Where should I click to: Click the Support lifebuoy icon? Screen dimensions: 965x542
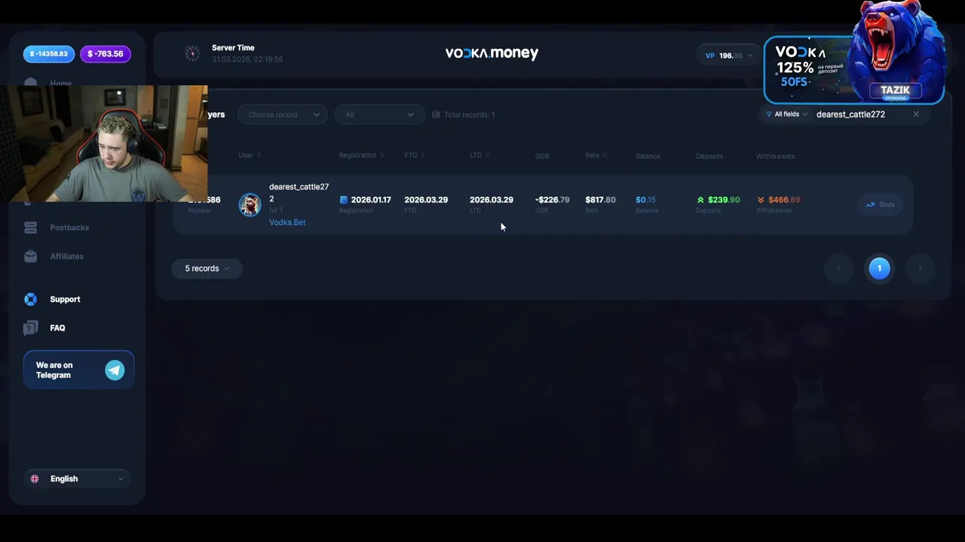[x=30, y=299]
